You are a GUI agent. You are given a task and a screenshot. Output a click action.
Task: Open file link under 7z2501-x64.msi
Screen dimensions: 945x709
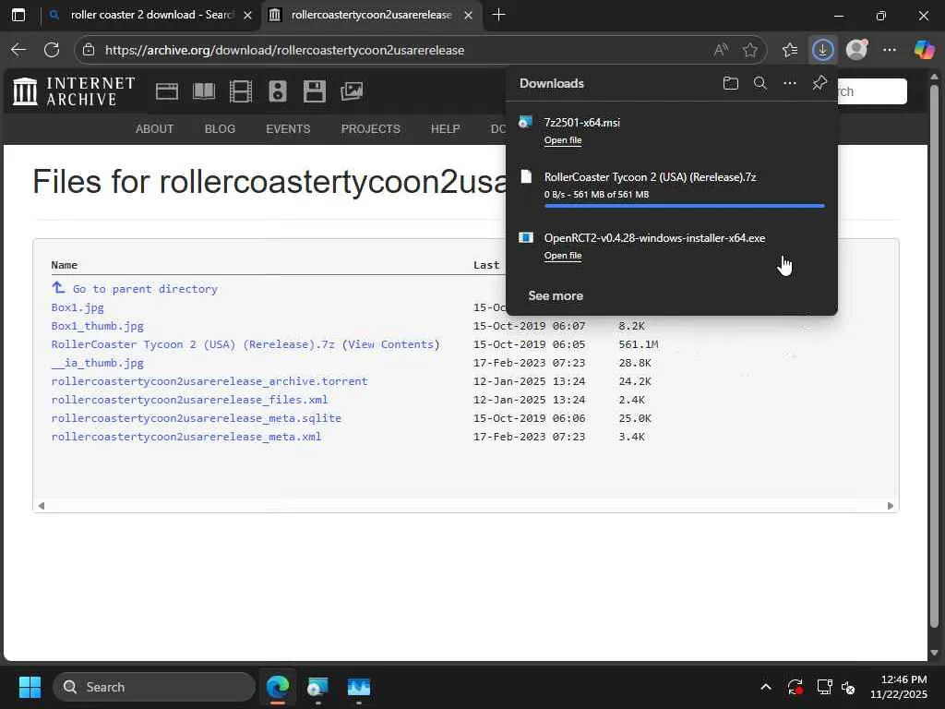[x=562, y=140]
